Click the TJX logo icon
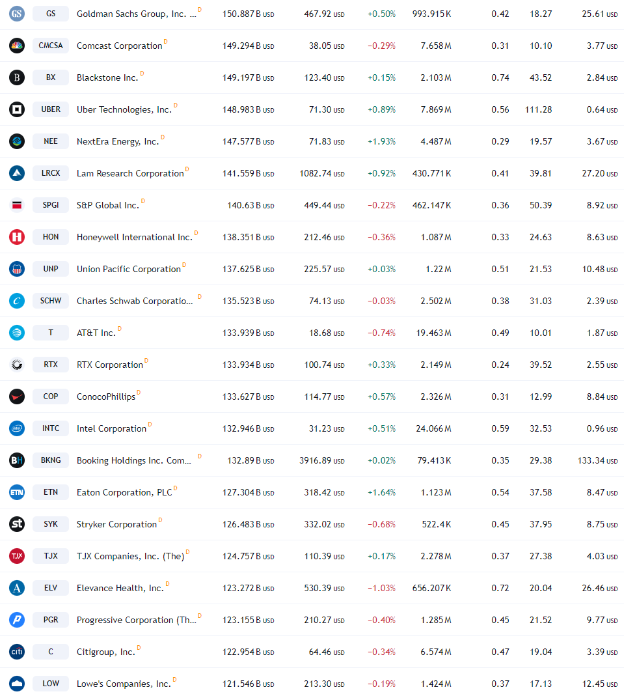 click(17, 556)
